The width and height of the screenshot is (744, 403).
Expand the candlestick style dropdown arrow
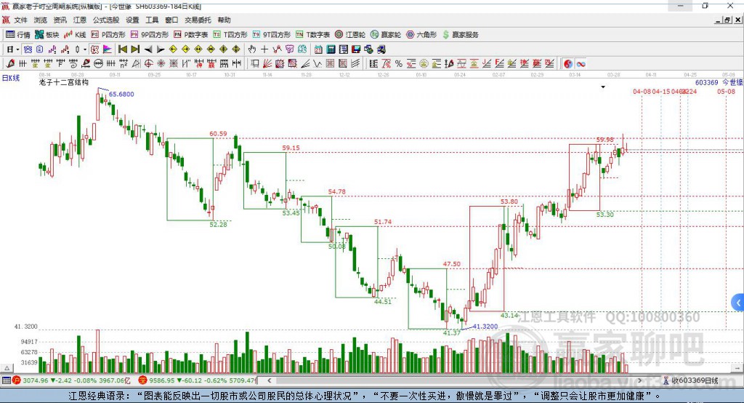click(85, 49)
